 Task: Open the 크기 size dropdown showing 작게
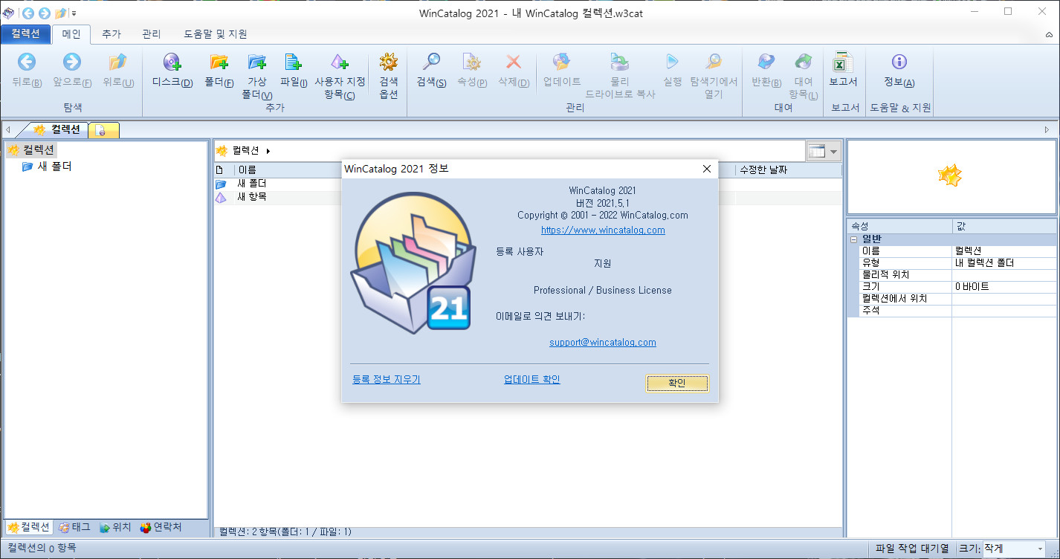[x=1040, y=549]
